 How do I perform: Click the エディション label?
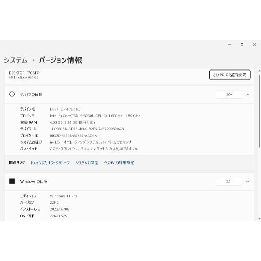[x=28, y=196]
